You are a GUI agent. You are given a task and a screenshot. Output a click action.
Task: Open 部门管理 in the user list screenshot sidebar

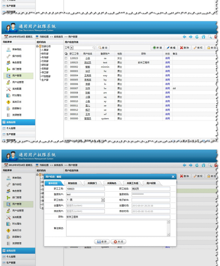14,69
